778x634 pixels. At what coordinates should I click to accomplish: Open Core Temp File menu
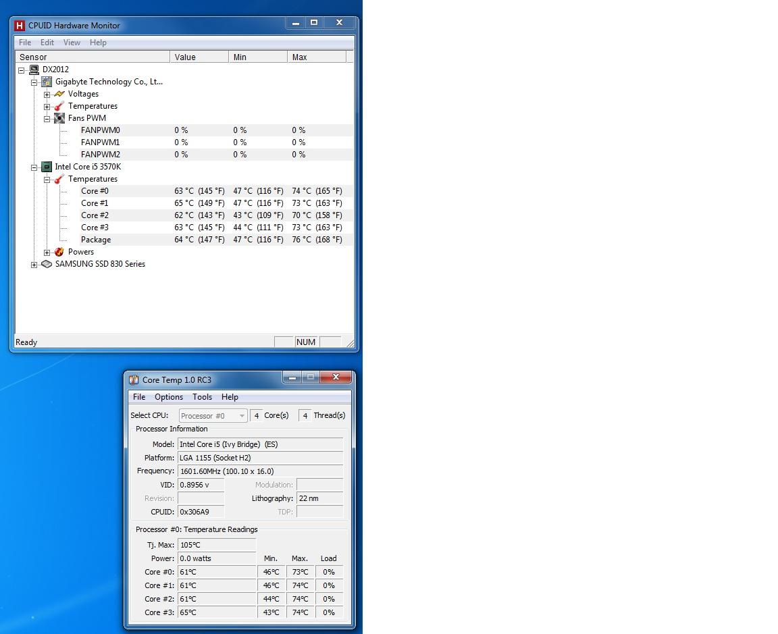pyautogui.click(x=139, y=397)
